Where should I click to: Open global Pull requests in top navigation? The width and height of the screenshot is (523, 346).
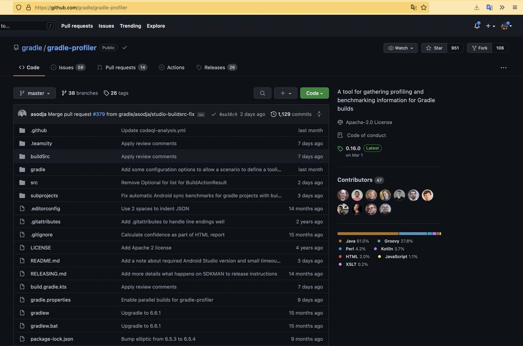(77, 26)
